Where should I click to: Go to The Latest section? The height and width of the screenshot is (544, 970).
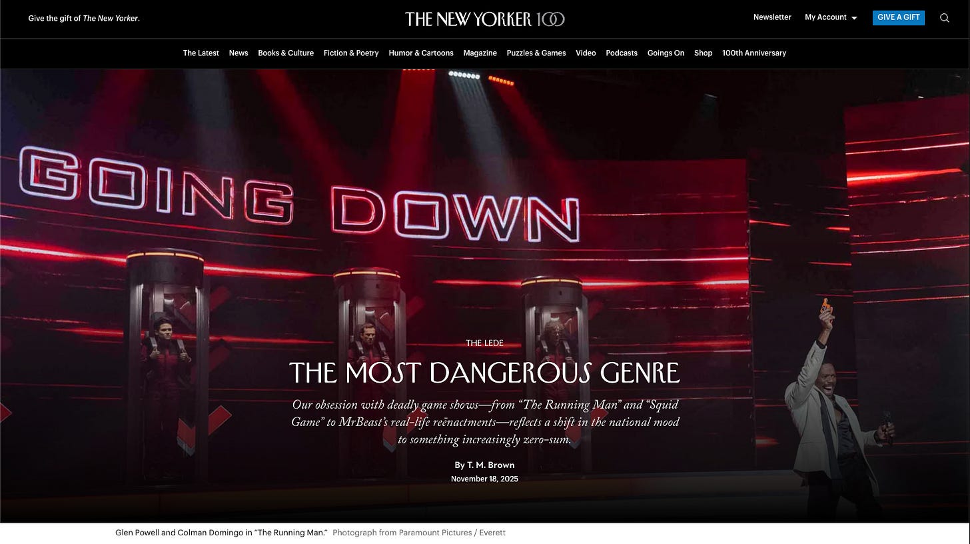tap(201, 53)
